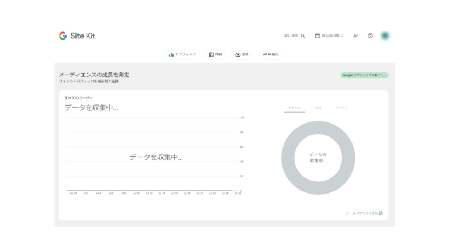Click the calendar icon for date range

click(x=317, y=36)
